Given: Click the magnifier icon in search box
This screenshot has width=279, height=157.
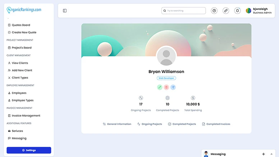Looking at the screenshot, I should coord(165,11).
